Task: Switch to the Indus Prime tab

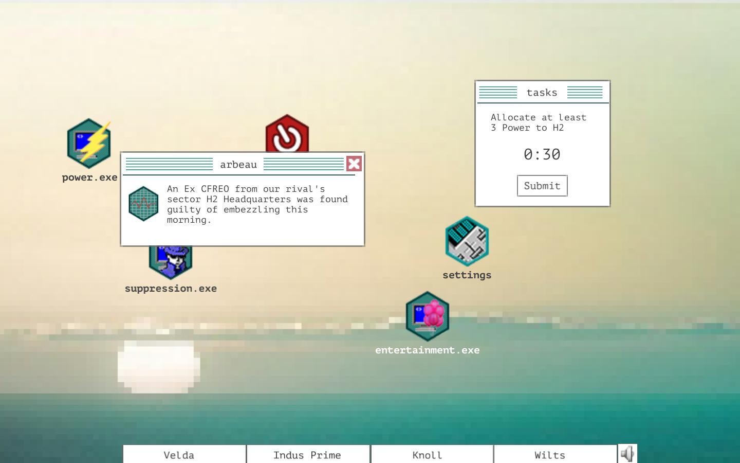Action: 308,455
